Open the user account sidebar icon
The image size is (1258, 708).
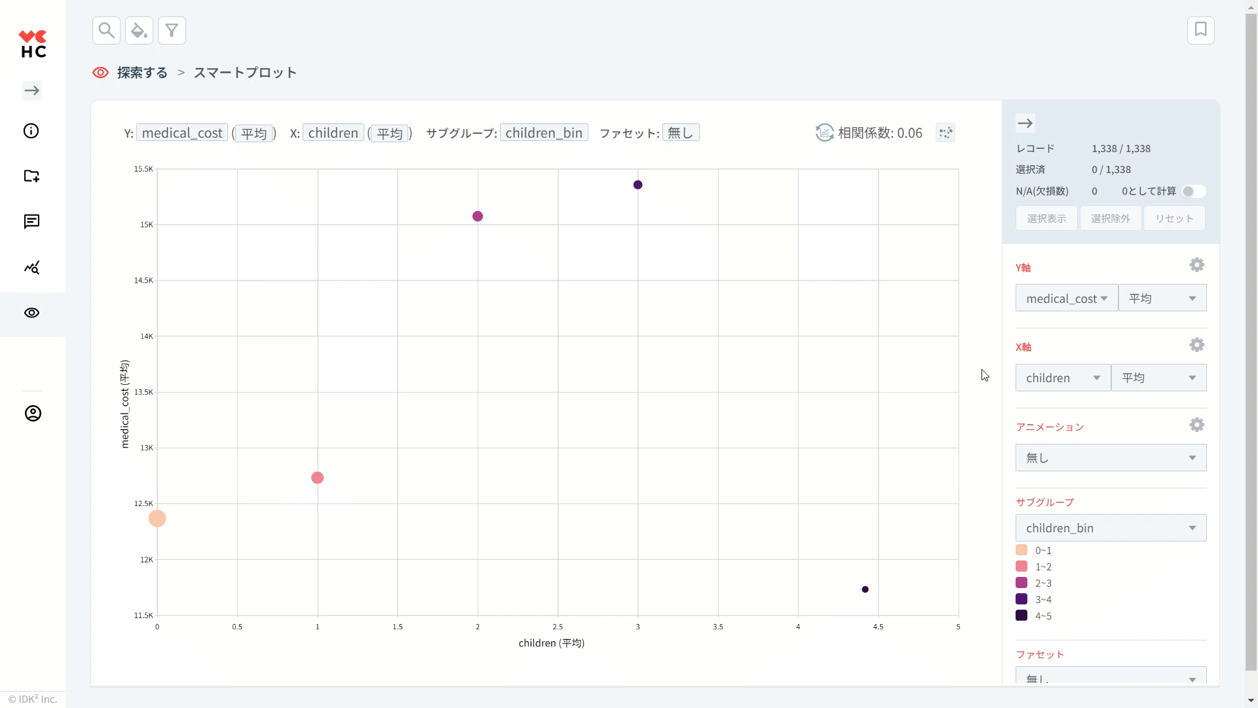point(33,414)
